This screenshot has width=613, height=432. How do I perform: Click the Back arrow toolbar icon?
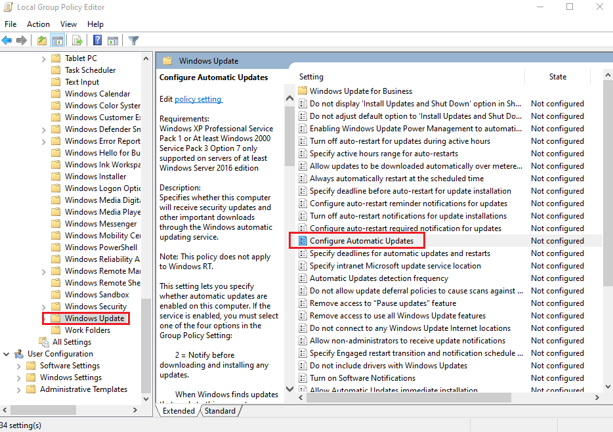[7, 41]
